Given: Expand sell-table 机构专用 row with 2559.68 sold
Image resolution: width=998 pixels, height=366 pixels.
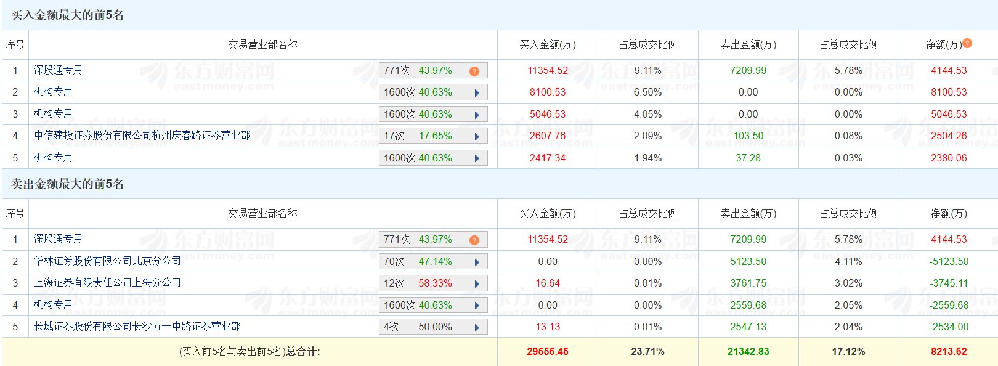Looking at the screenshot, I should (477, 306).
